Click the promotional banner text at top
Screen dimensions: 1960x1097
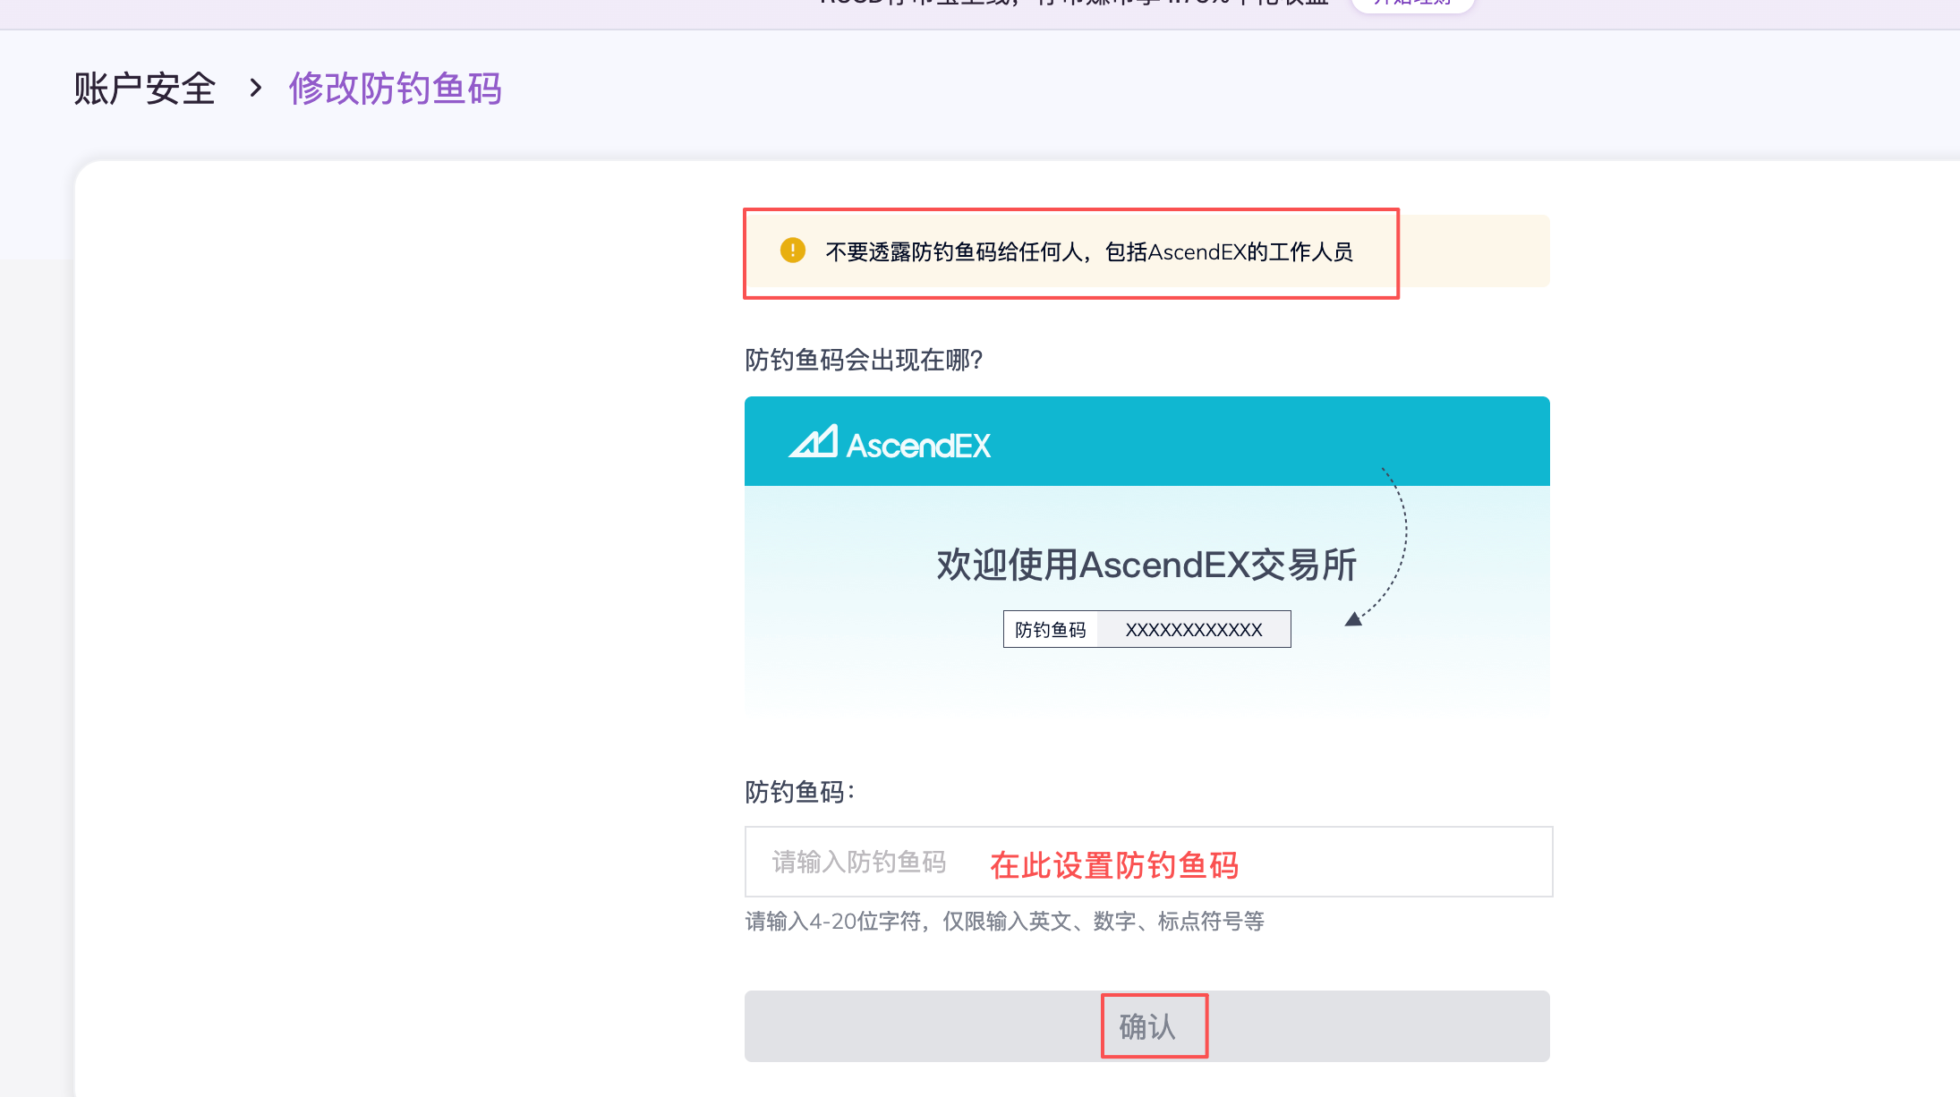tap(1074, 4)
